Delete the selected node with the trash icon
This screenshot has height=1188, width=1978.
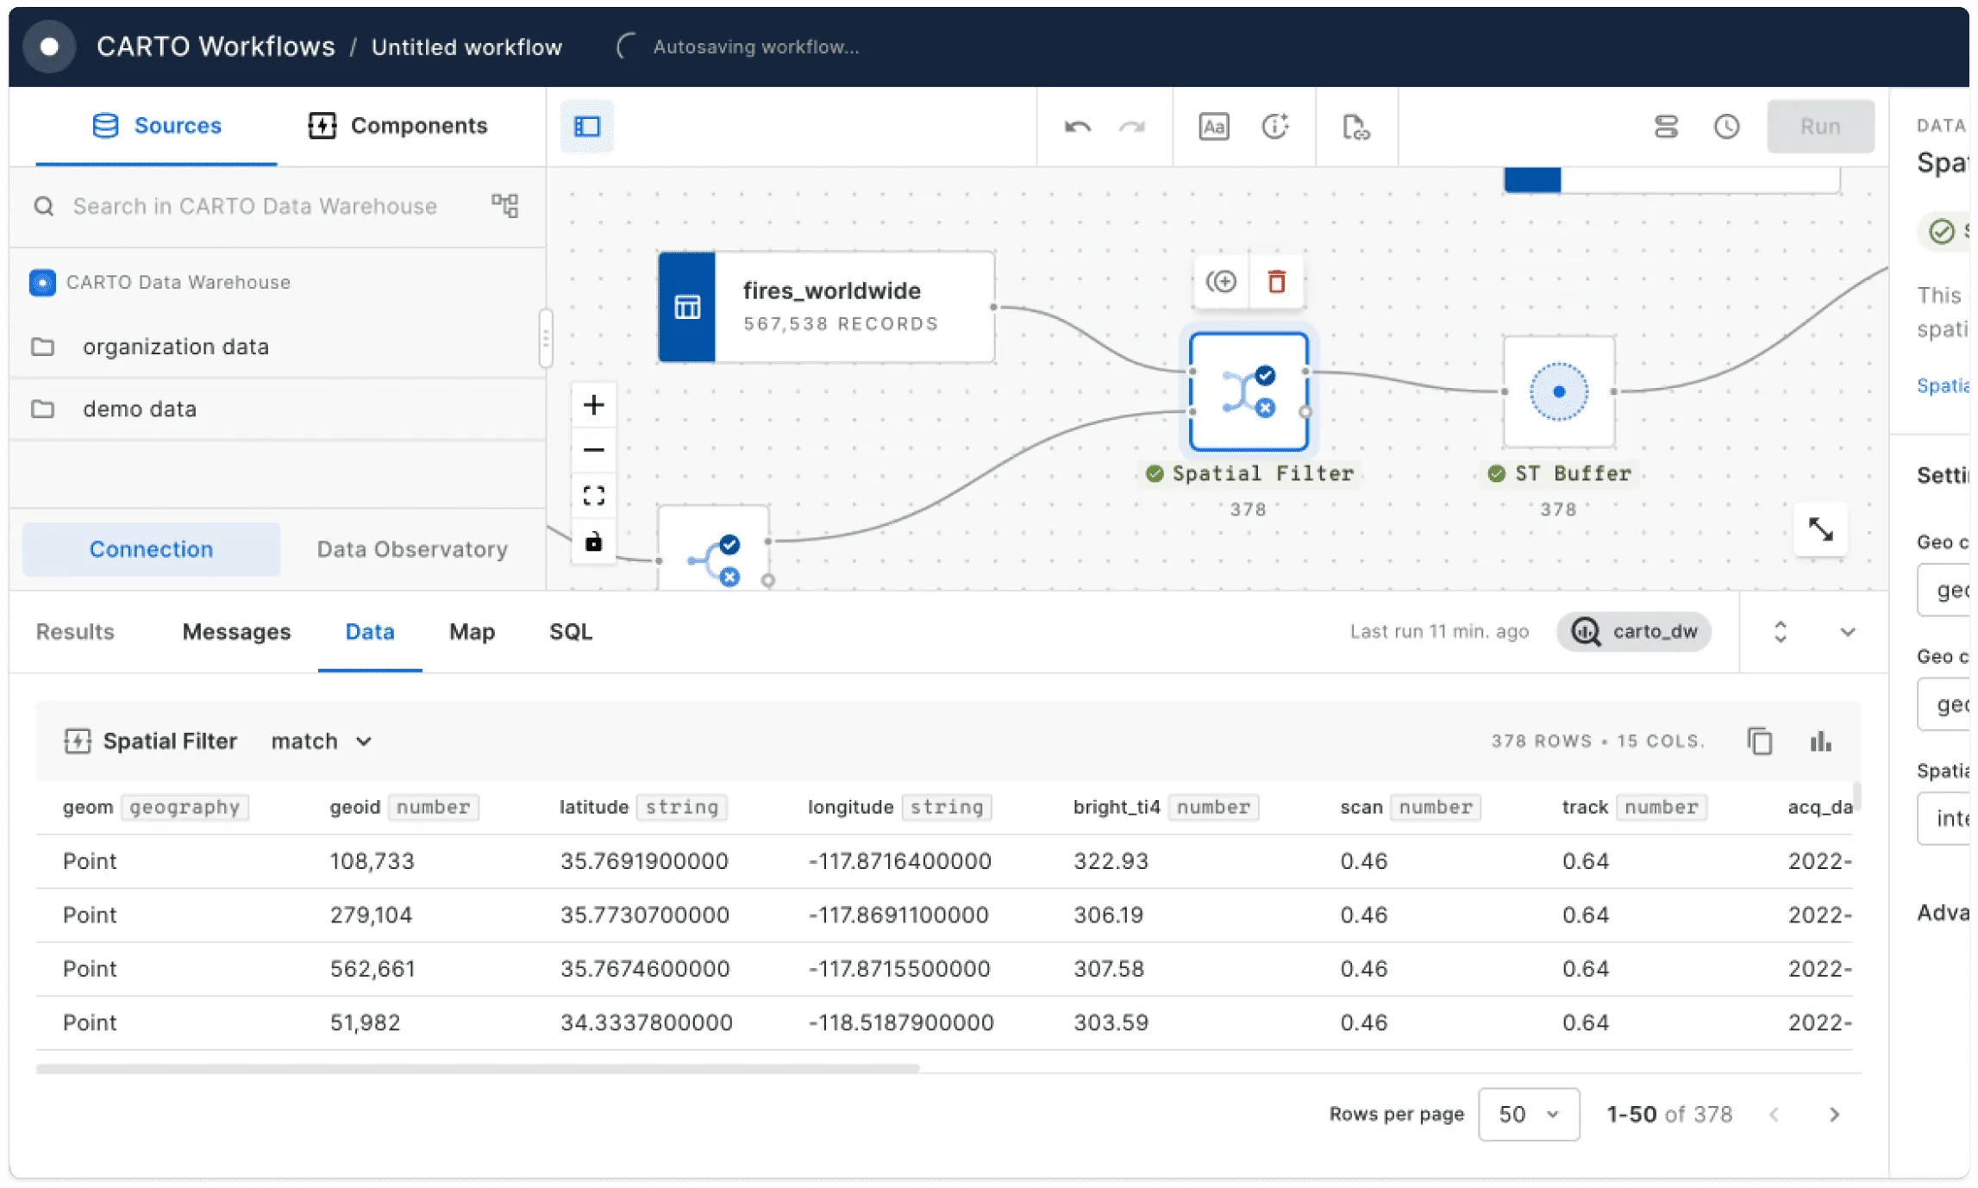[1276, 281]
